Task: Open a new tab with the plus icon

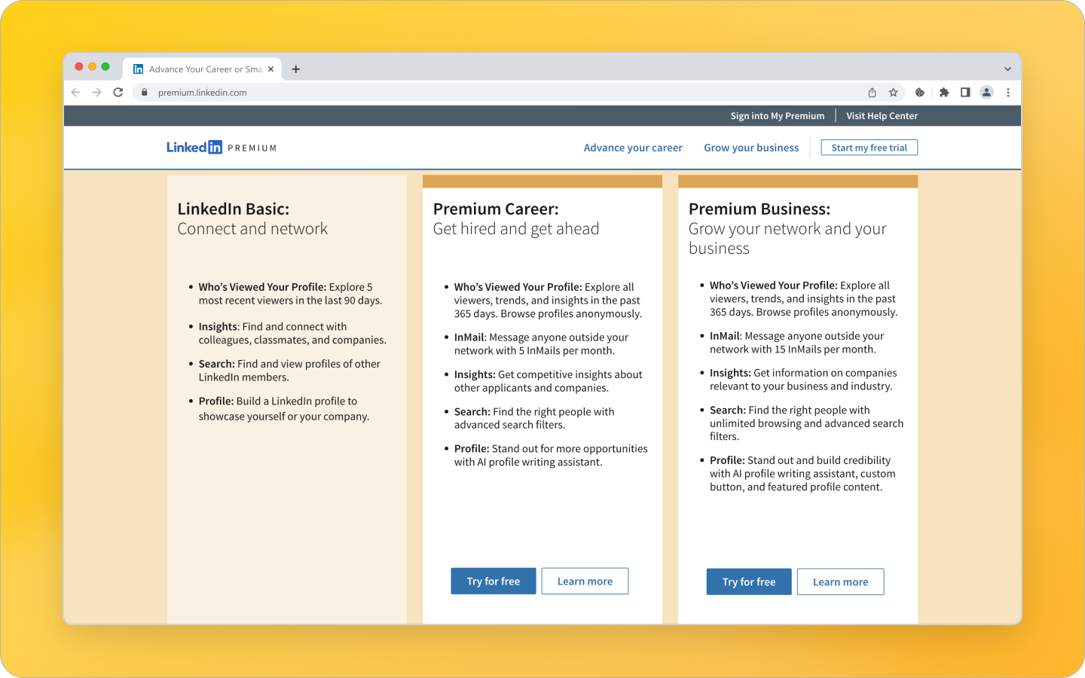Action: coord(296,69)
